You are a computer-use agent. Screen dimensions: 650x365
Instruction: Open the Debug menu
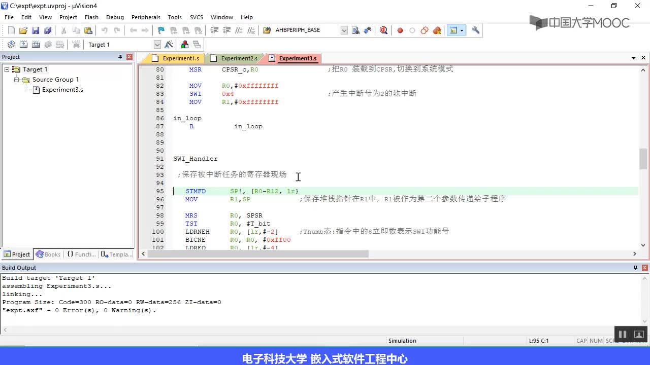[115, 17]
